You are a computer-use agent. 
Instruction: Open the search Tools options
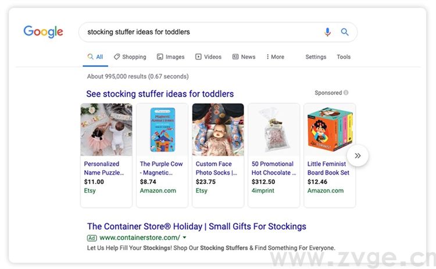[x=344, y=57]
